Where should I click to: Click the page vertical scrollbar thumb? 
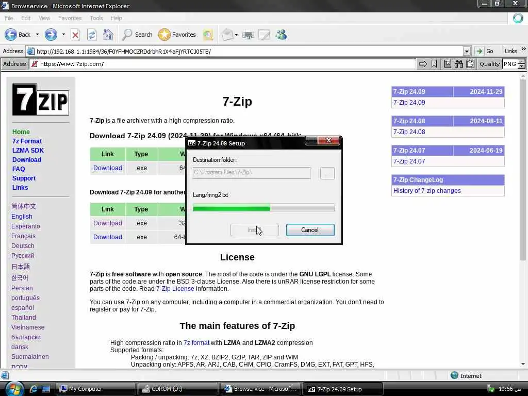523,170
